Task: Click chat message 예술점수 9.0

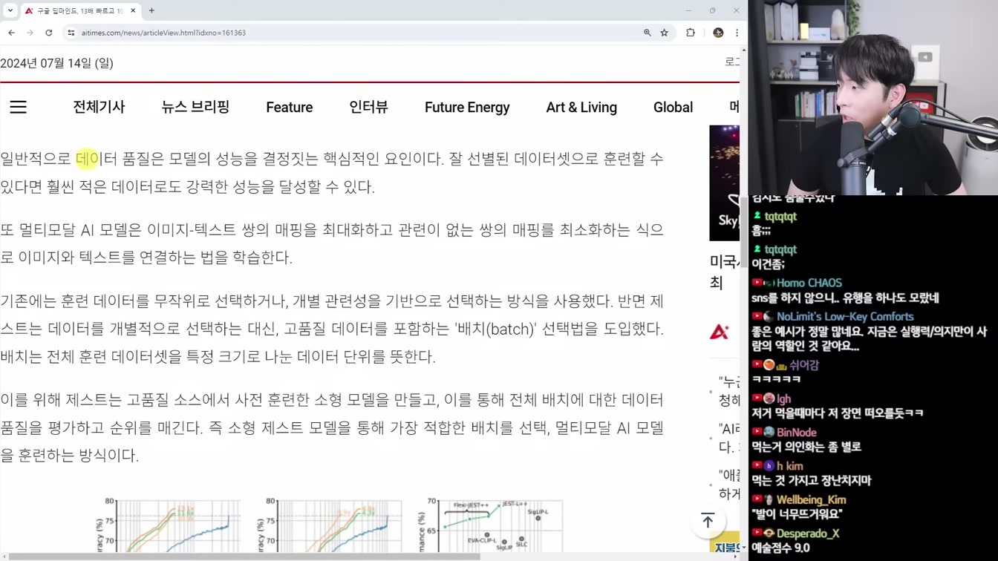Action: click(x=780, y=548)
